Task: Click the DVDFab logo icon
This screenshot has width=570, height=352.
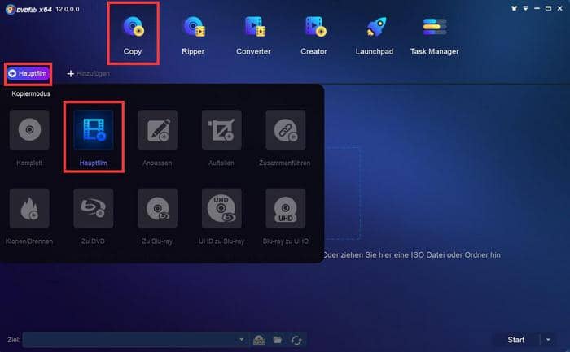Action: coord(10,9)
